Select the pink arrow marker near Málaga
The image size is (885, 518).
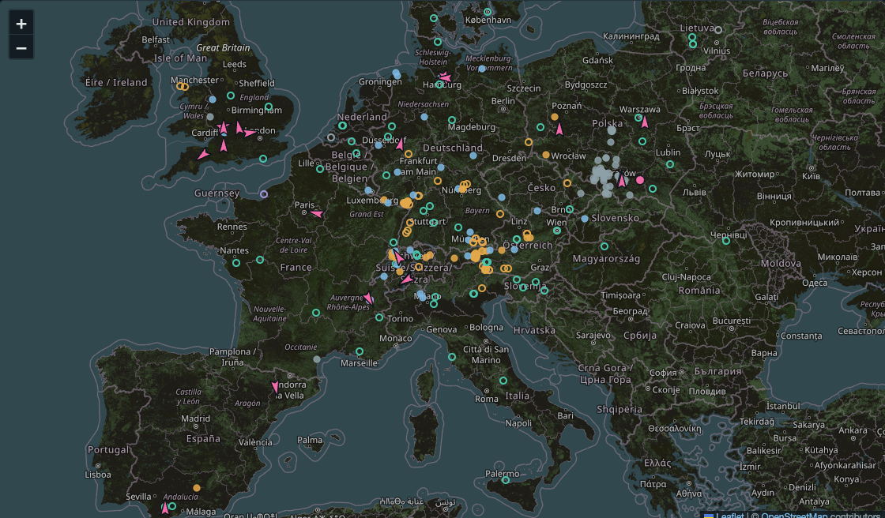point(165,508)
